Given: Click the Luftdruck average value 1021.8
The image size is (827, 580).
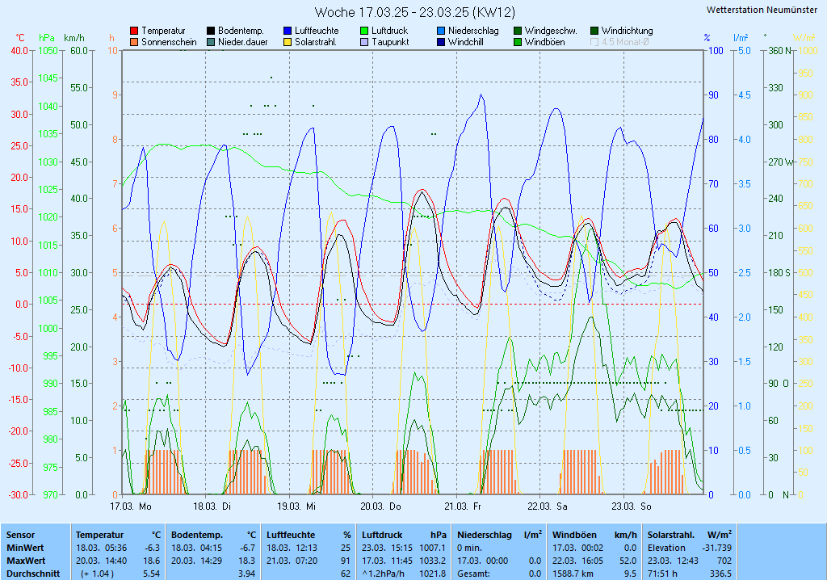Looking at the screenshot, I should click(433, 574).
